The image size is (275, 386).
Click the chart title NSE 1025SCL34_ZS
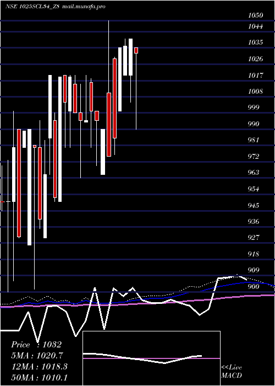coord(32,7)
